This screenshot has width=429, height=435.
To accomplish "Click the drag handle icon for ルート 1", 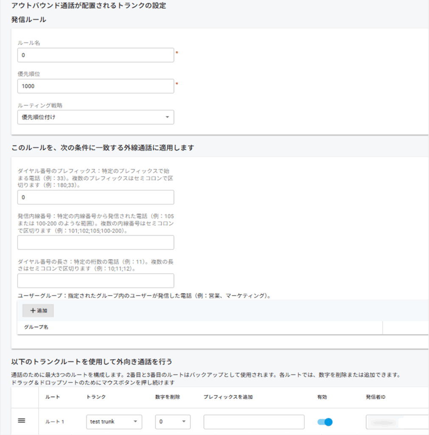I will pyautogui.click(x=21, y=421).
